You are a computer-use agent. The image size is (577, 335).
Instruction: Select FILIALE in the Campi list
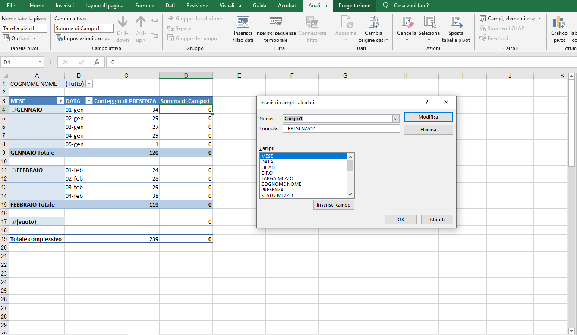click(303, 167)
